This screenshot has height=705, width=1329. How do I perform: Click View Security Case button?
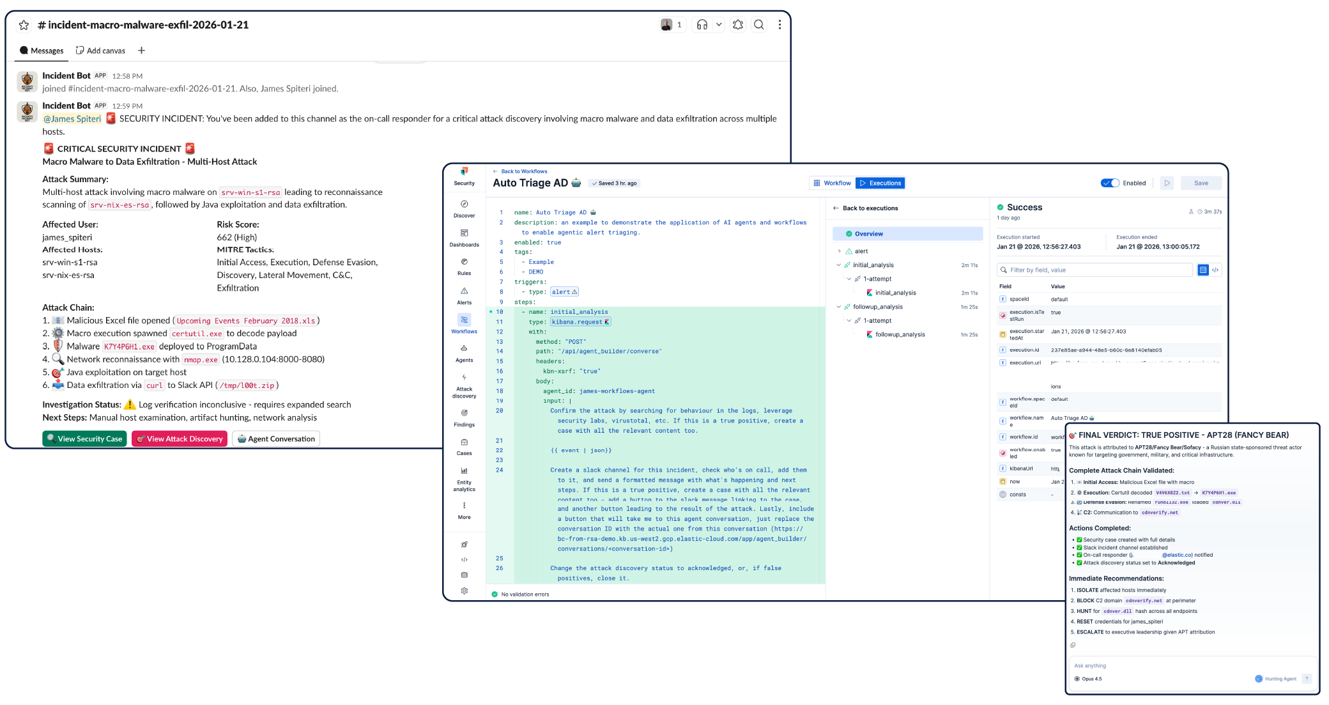tap(84, 438)
